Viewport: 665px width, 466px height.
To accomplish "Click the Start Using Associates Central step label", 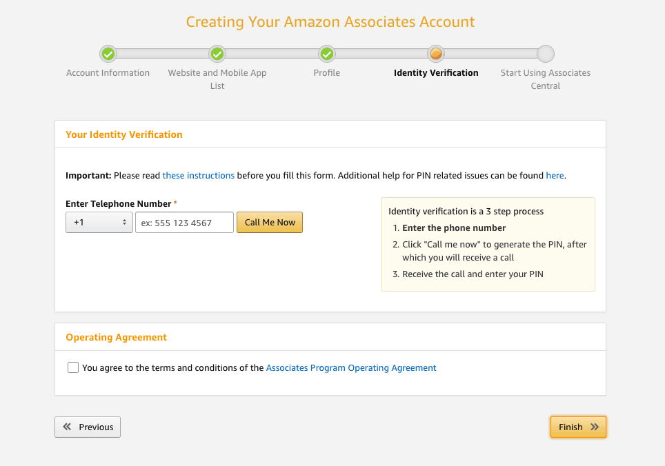I will [x=546, y=79].
